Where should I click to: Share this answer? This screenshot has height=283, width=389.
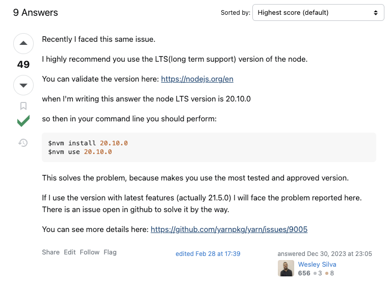50,252
